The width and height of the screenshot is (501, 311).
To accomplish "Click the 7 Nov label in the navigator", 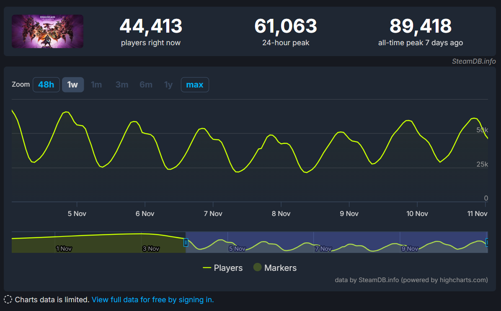I will 323,248.
